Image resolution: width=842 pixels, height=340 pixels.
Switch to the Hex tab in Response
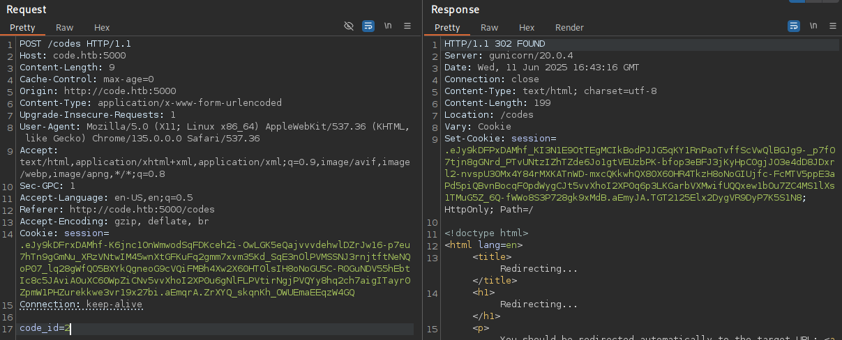pyautogui.click(x=527, y=28)
